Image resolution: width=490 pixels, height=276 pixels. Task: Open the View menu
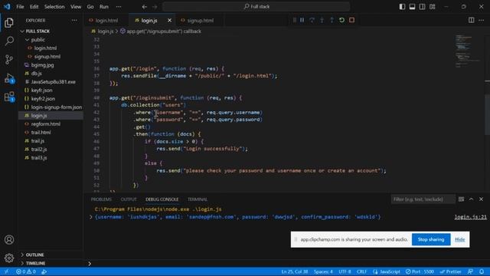click(76, 7)
